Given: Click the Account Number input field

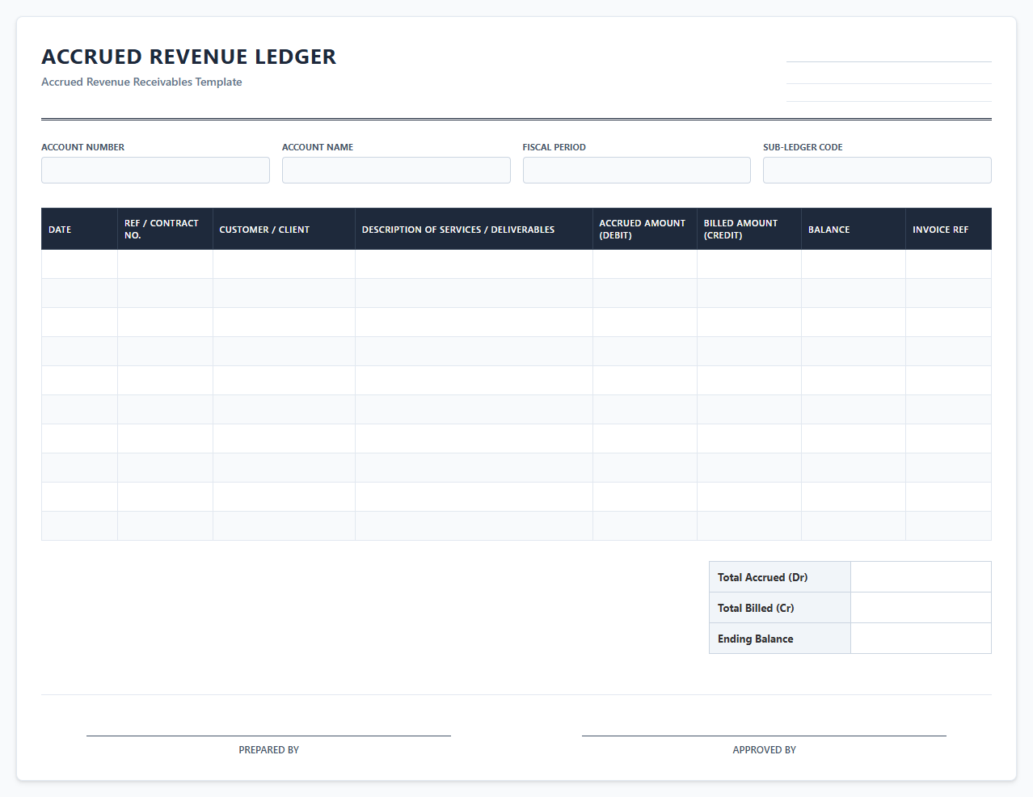Looking at the screenshot, I should [155, 170].
